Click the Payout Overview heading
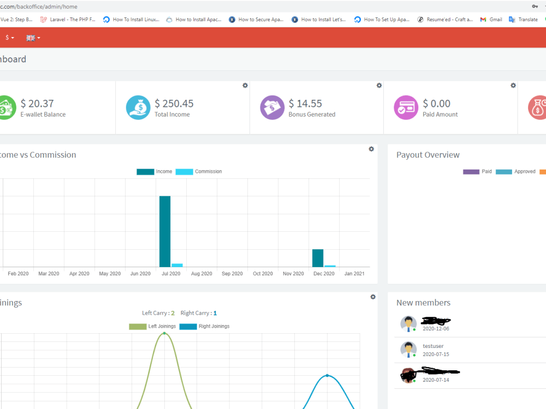Viewport: 546px width, 409px height. 428,155
